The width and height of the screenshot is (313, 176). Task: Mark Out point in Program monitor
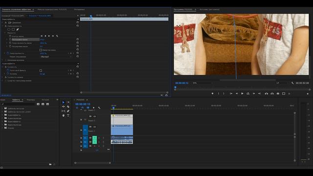[224, 93]
